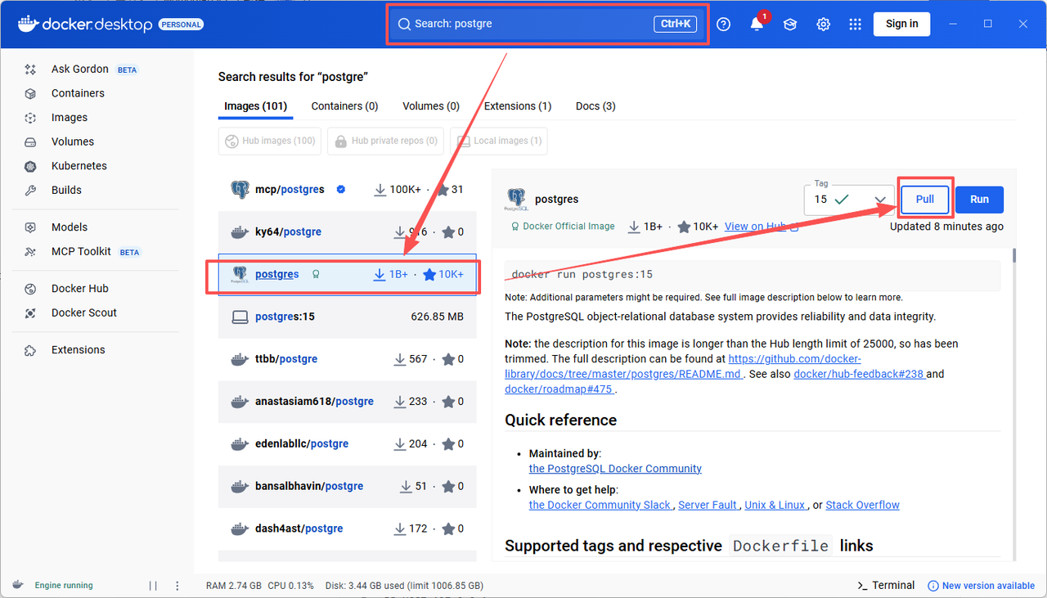1047x598 pixels.
Task: Click the Docker Desktop whale logo
Action: (28, 24)
